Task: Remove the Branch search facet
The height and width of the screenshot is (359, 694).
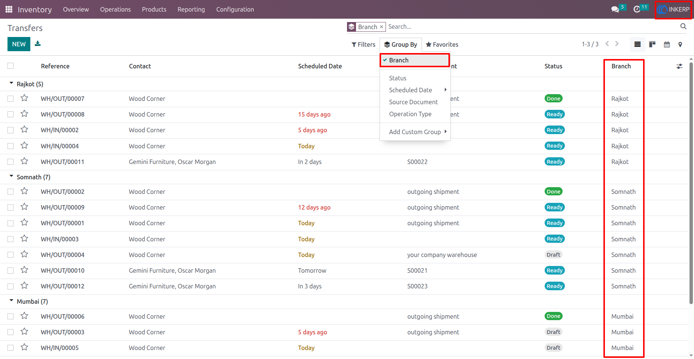Action: (x=381, y=27)
